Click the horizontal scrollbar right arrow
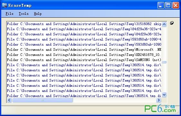Image resolution: width=181 pixels, height=116 pixels. pyautogui.click(x=158, y=100)
